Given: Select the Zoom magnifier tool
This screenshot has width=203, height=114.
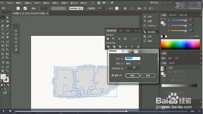Looking at the screenshot, I should click(8, 71).
